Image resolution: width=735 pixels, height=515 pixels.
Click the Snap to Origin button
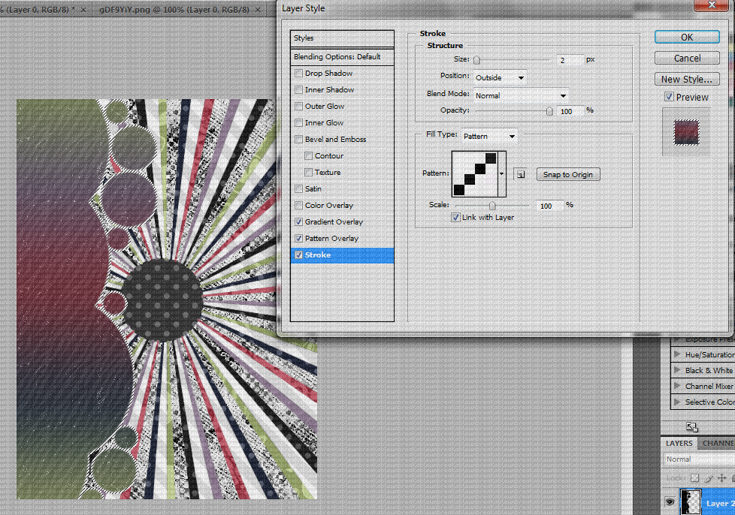click(568, 175)
